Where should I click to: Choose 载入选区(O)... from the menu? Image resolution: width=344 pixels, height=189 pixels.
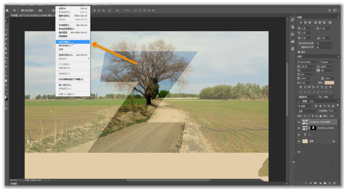[73, 85]
